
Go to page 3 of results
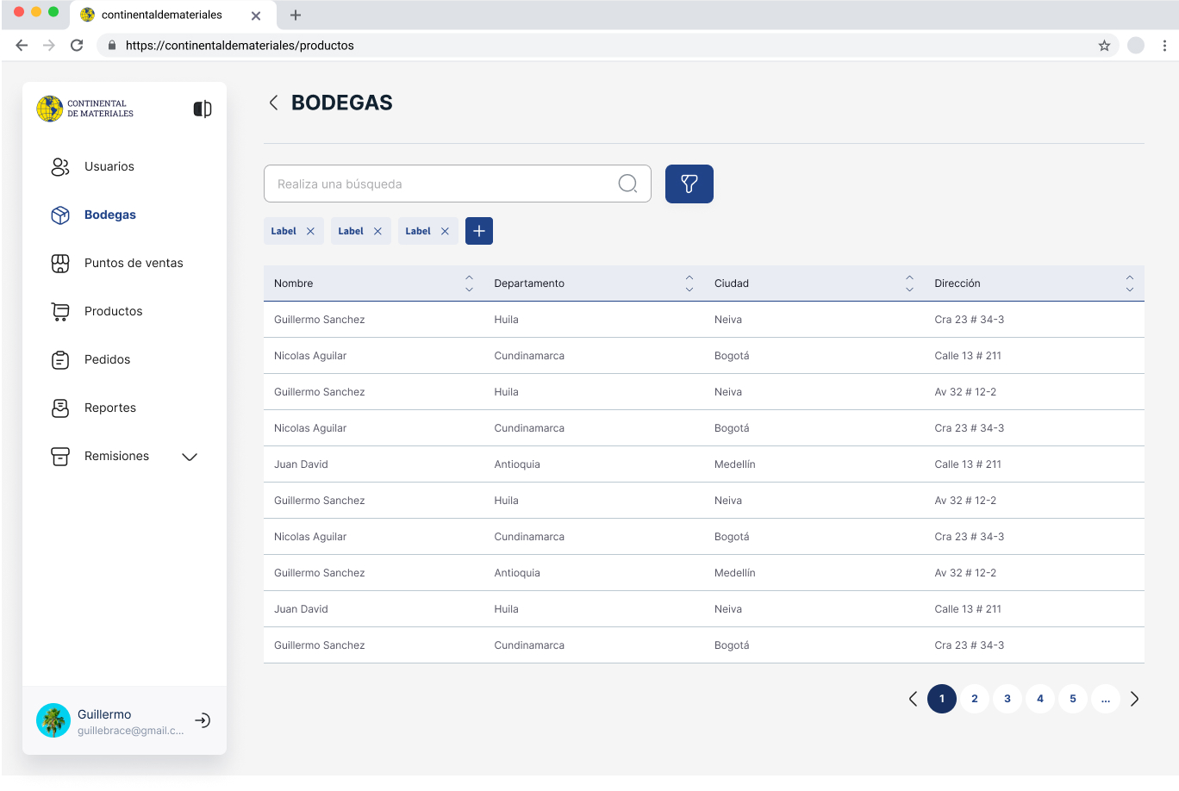1007,699
